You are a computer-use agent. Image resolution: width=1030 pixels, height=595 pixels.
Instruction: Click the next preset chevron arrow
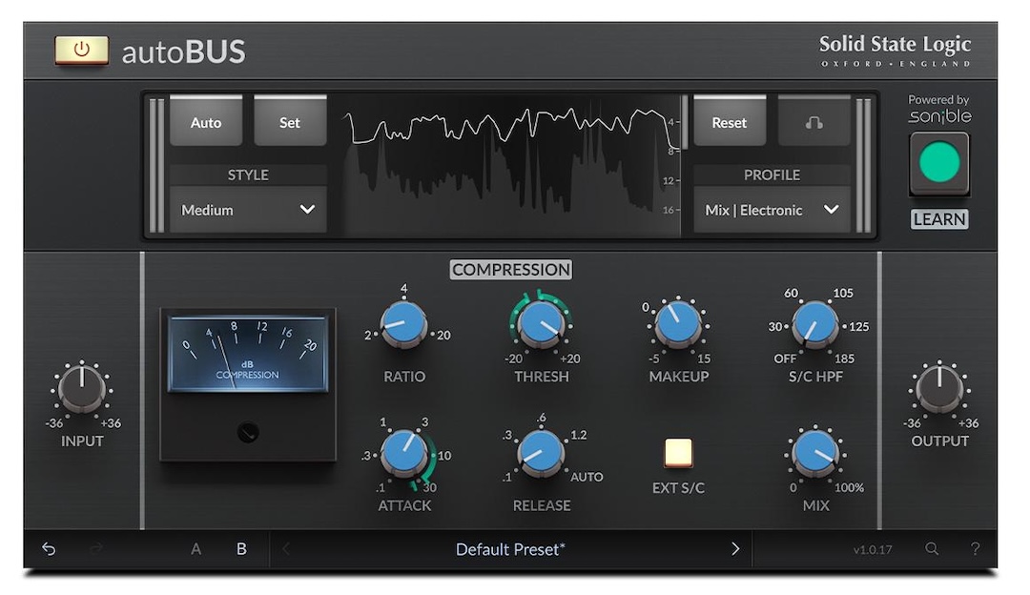click(x=735, y=548)
